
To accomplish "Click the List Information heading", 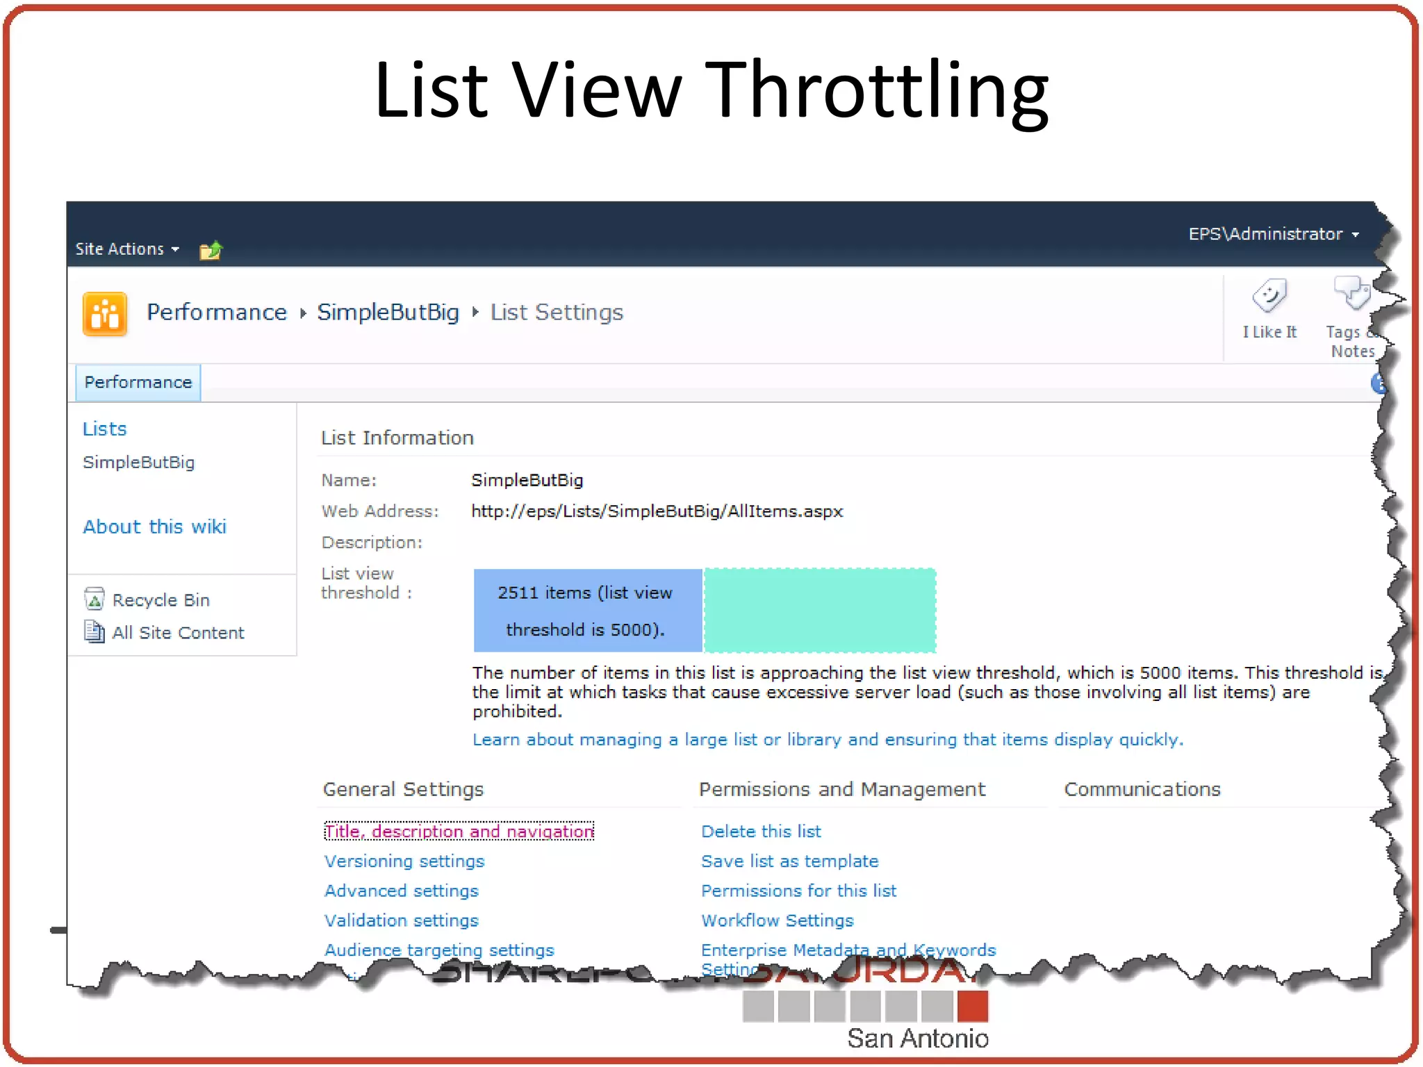I will [x=397, y=438].
